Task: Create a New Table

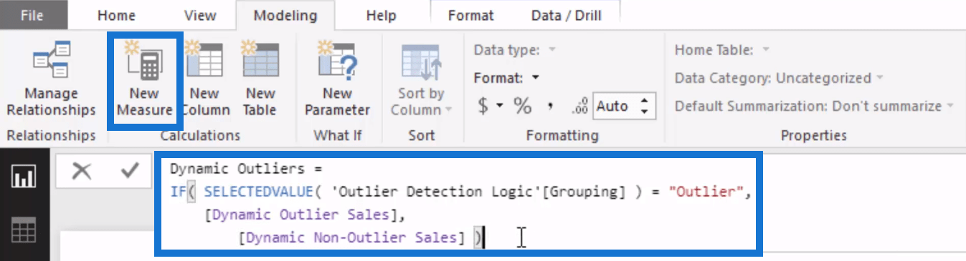Action: point(260,79)
